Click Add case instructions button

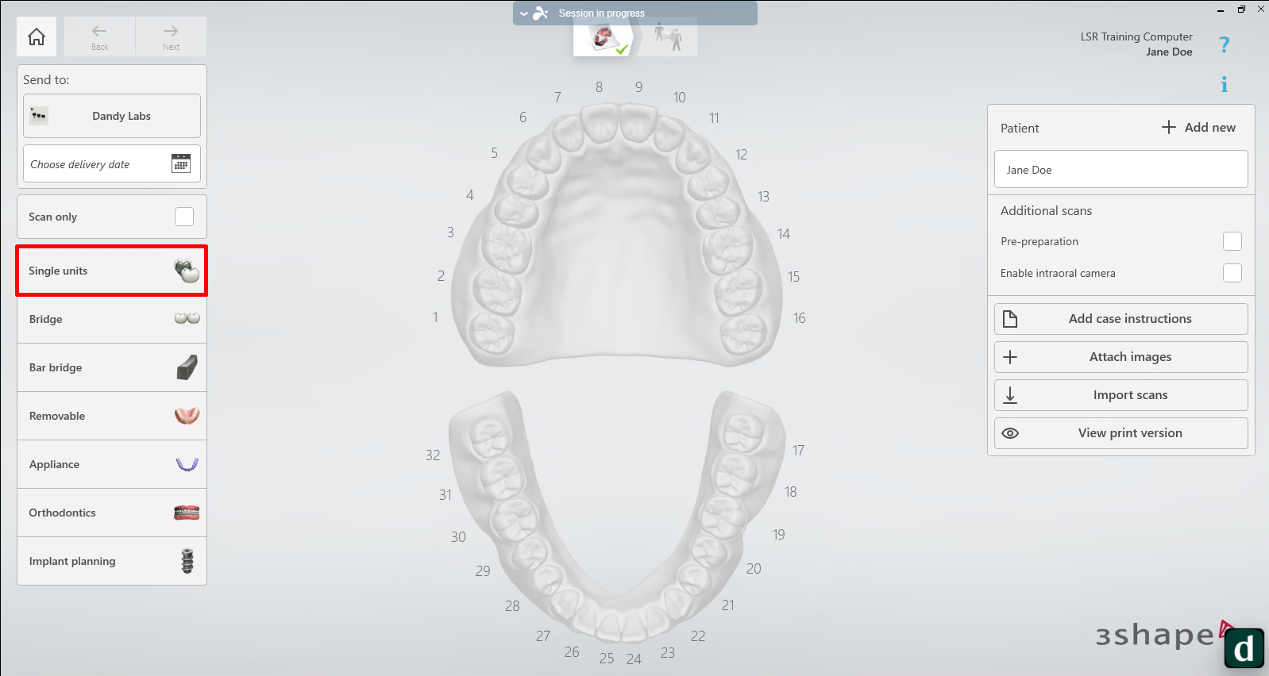1120,319
